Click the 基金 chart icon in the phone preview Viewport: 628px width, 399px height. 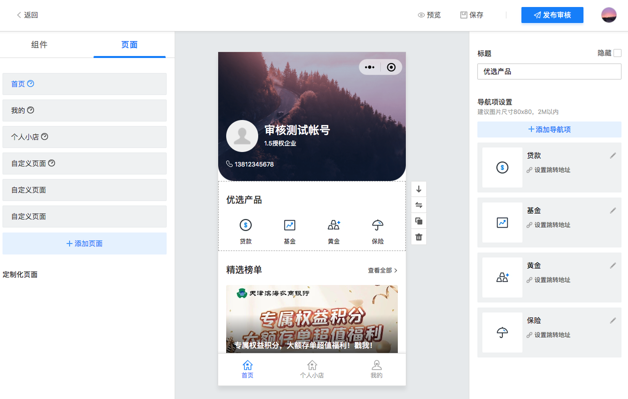[x=290, y=225]
